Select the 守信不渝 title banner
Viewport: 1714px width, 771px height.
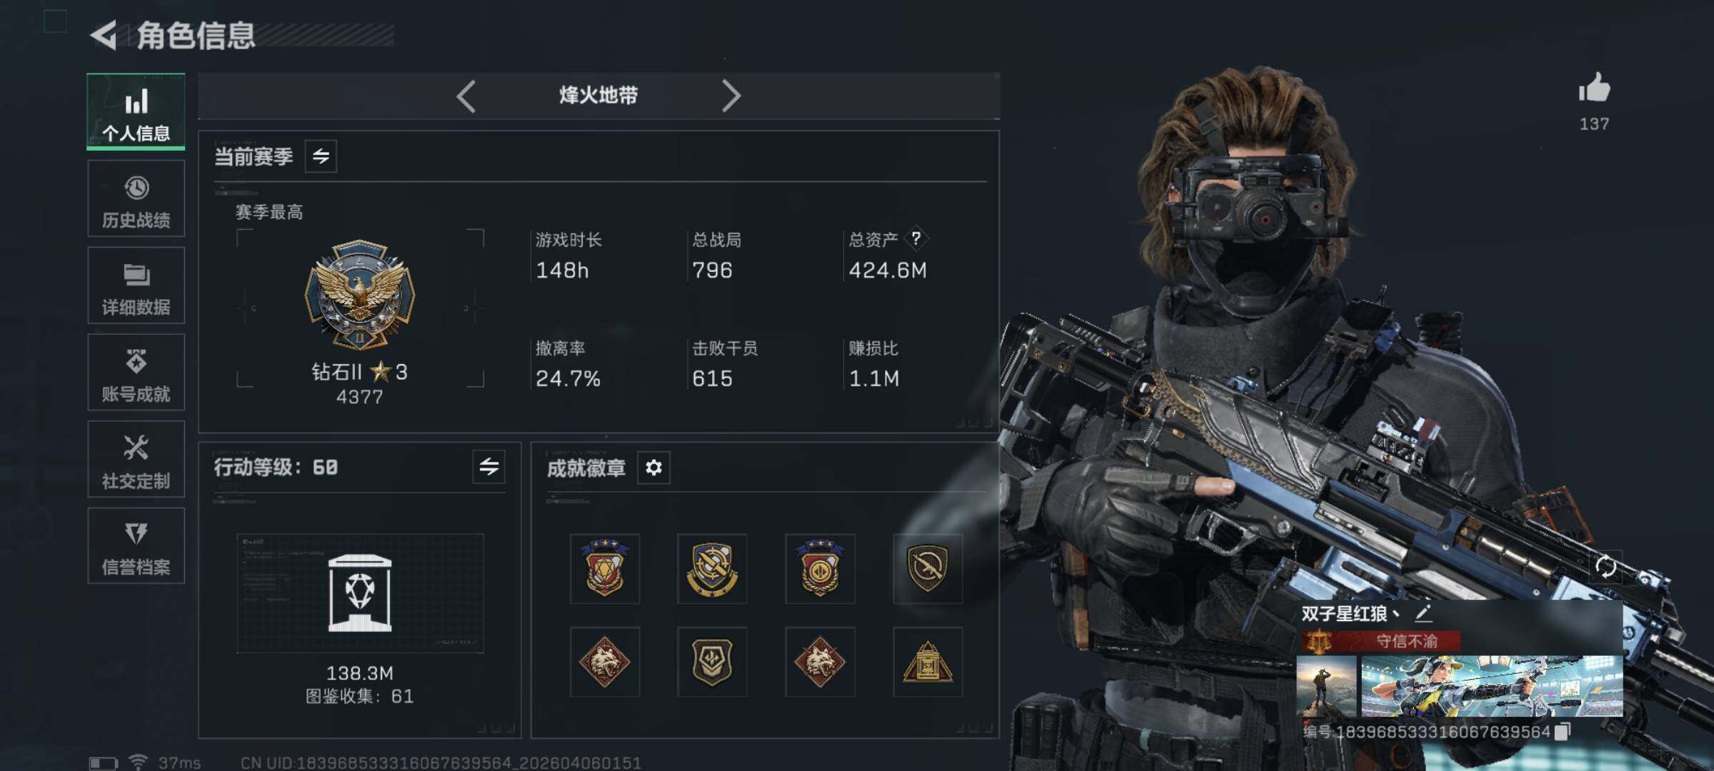click(x=1380, y=641)
